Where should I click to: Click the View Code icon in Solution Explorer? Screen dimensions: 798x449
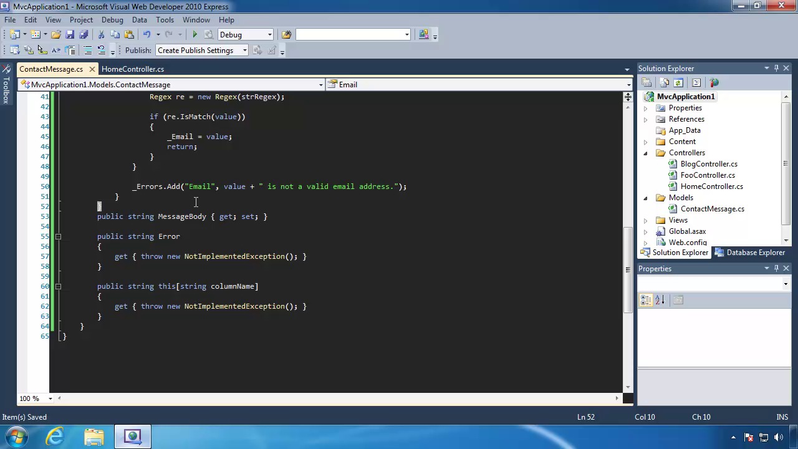click(696, 83)
